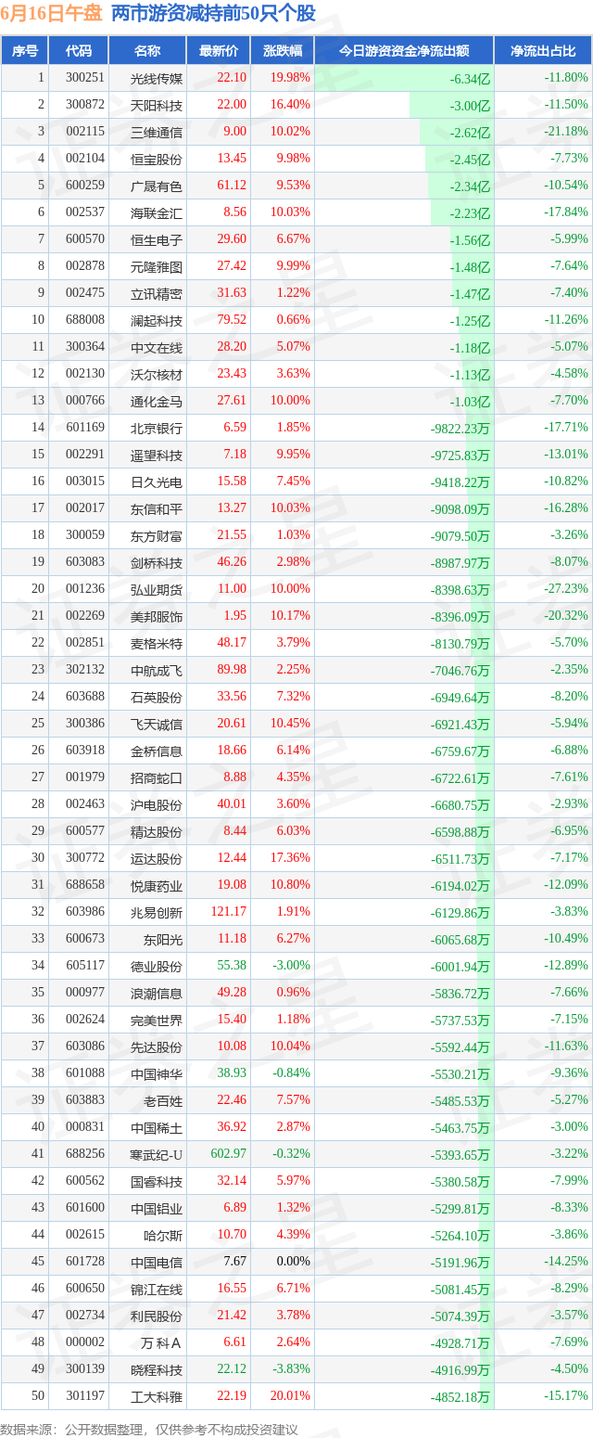The width and height of the screenshot is (593, 1438).
Task: Select stock name 万 科Ａ
Action: tap(161, 1342)
